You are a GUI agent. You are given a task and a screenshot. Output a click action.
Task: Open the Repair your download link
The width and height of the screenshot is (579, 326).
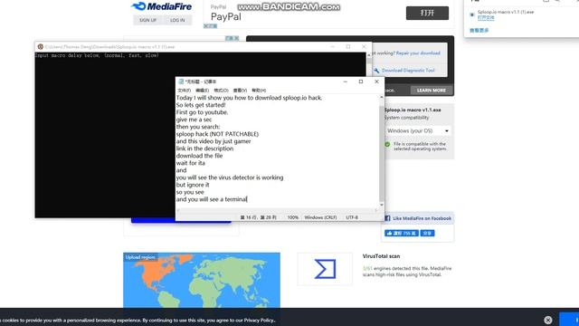(418, 53)
